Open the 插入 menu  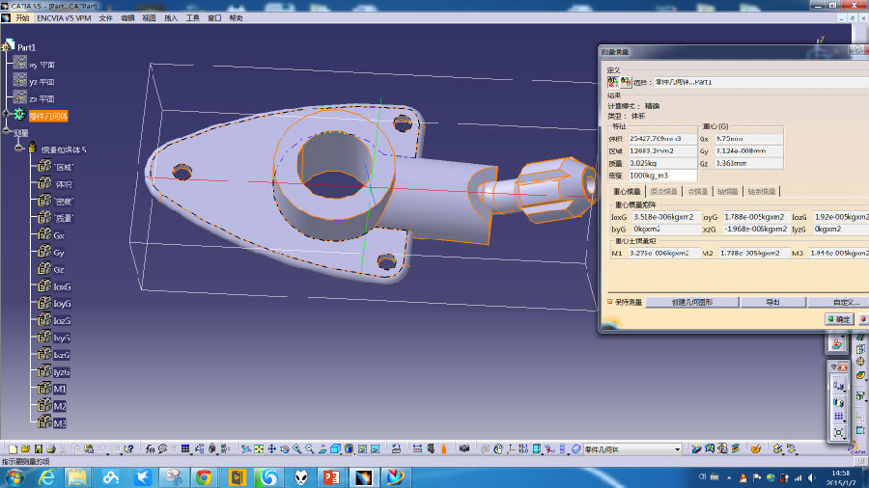(171, 17)
